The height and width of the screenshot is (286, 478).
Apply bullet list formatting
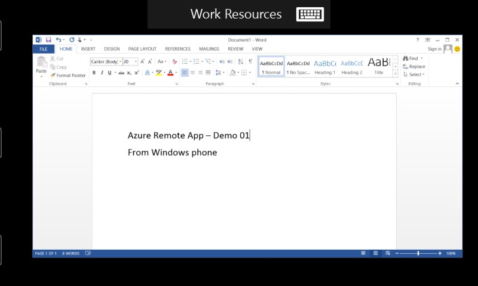(x=185, y=61)
